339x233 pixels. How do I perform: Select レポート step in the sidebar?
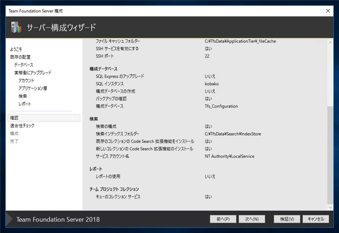tap(25, 104)
